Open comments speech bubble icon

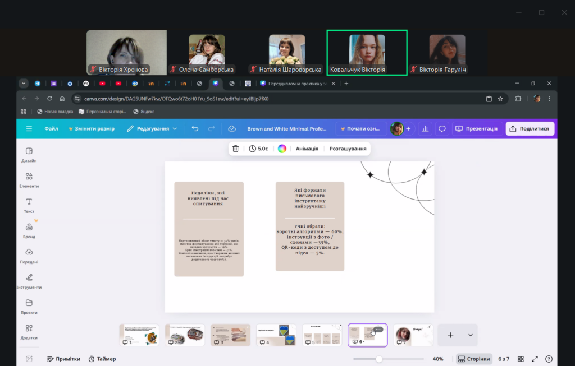442,129
